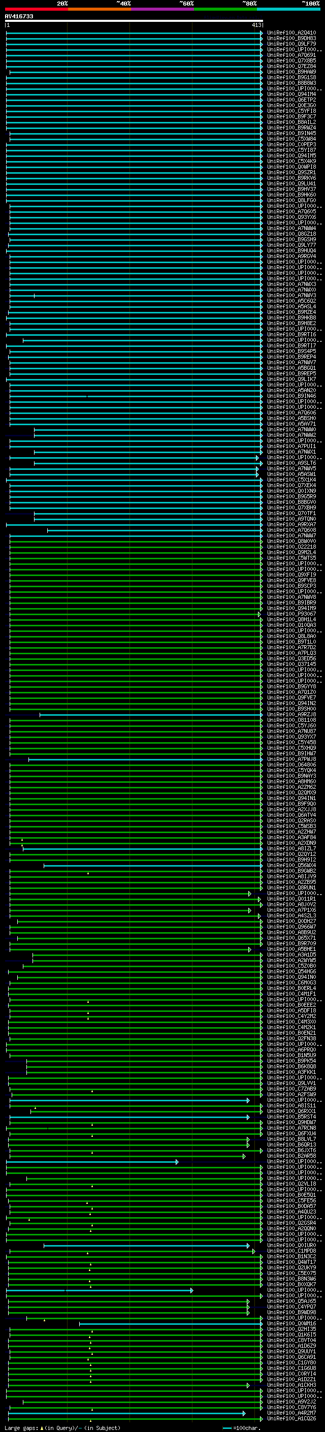
Task: Pick the UniRef100_A5C6Q2 label
Action: click(x=291, y=301)
